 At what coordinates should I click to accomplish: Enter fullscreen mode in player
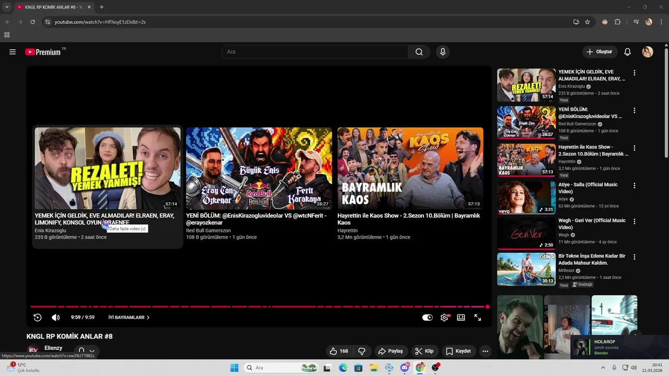click(478, 318)
